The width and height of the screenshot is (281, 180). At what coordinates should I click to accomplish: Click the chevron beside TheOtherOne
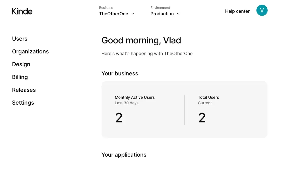pos(133,14)
